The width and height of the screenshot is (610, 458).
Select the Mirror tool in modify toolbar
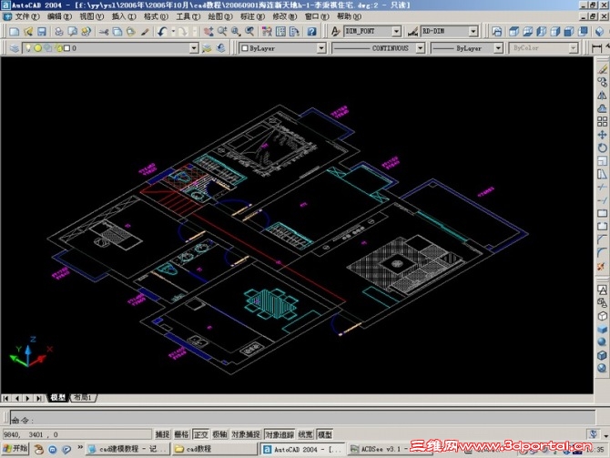pos(602,96)
